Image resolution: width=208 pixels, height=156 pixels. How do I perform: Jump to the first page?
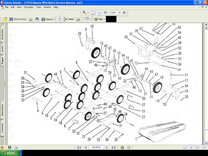pyautogui.click(x=79, y=147)
